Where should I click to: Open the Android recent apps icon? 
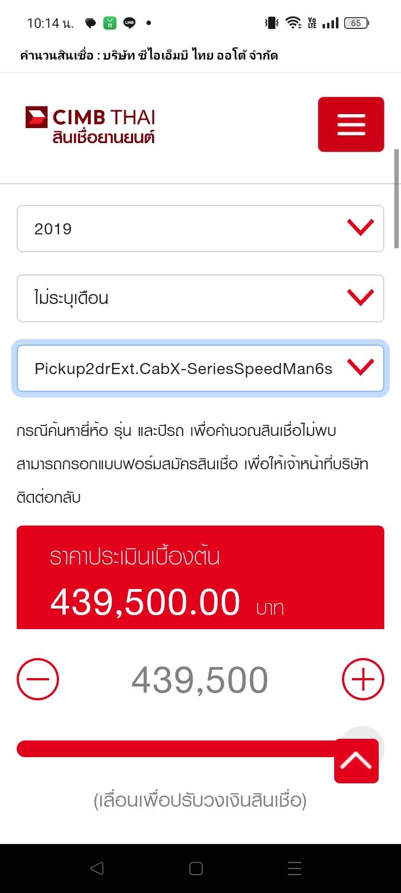(x=294, y=869)
